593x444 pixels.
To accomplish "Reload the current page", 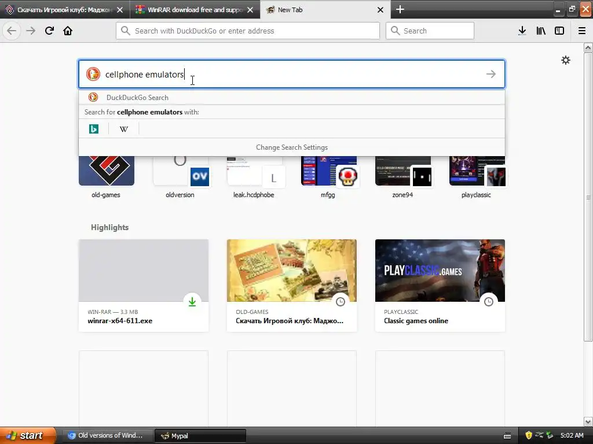I will pos(49,31).
